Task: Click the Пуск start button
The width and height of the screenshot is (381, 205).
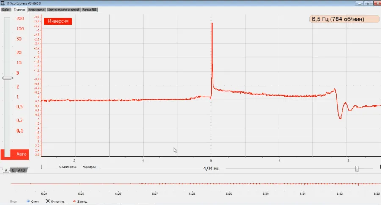Action: pos(14,201)
